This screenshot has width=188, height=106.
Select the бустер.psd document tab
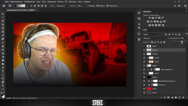[21, 10]
